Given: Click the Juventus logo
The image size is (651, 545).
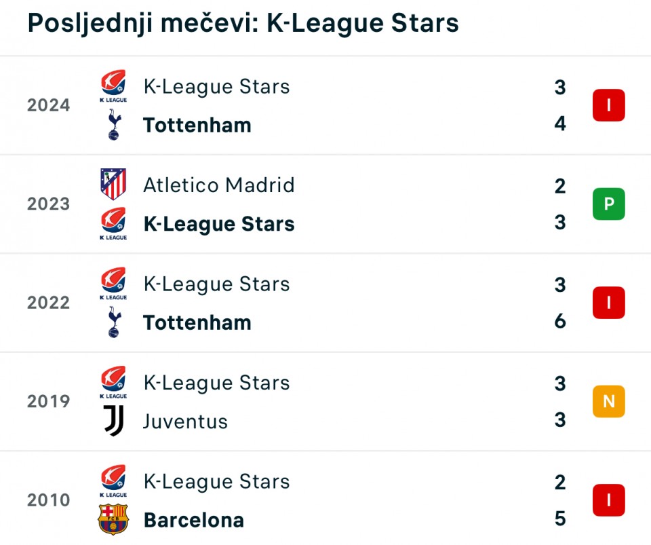Looking at the screenshot, I should pos(113,421).
